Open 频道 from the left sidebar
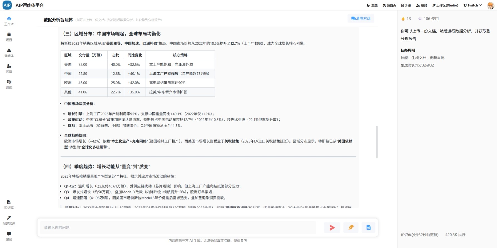 [x=9, y=69]
